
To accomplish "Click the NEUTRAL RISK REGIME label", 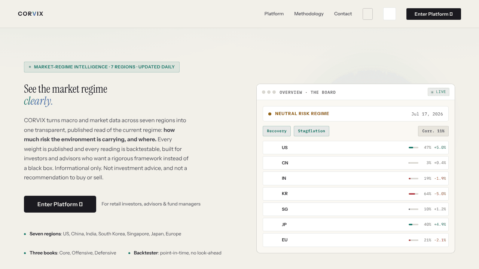I will 302,114.
